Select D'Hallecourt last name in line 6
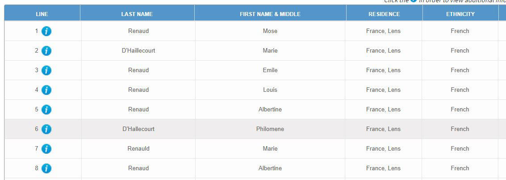506x180 pixels. pos(138,129)
